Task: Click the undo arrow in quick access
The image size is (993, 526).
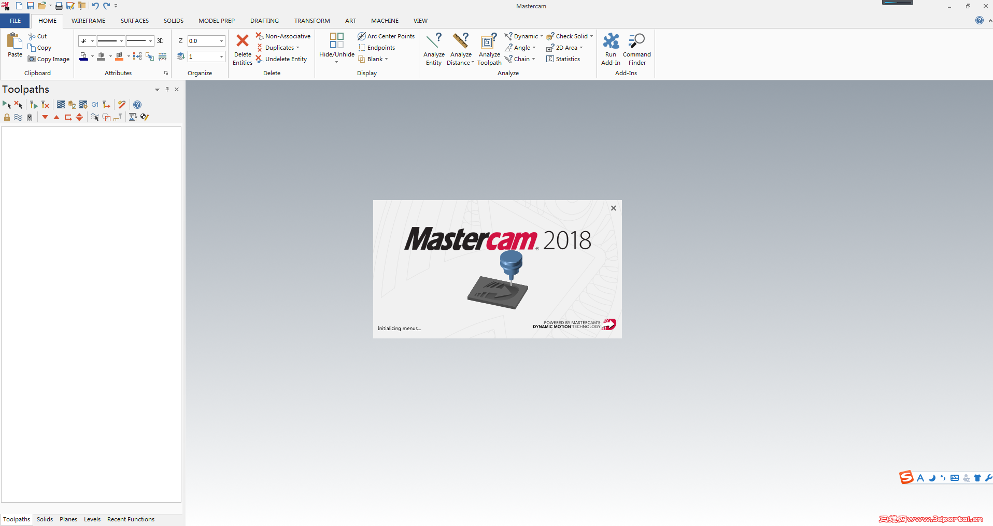Action: tap(95, 6)
